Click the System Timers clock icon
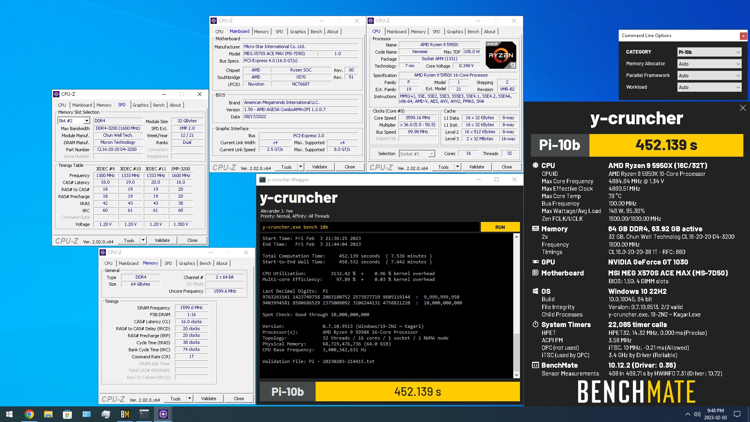The image size is (750, 422). [x=536, y=324]
